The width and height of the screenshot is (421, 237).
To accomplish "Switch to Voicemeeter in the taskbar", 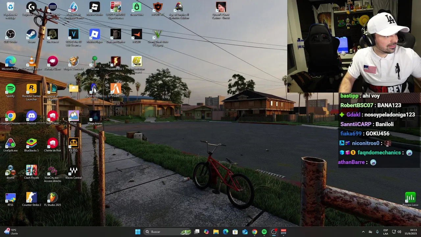I will (284, 232).
